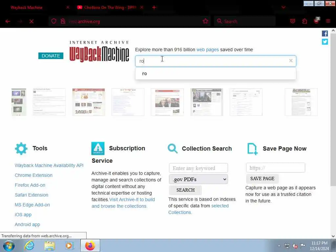Go back with the browser back arrow
Viewport: 336px width, 252px height.
8,21
